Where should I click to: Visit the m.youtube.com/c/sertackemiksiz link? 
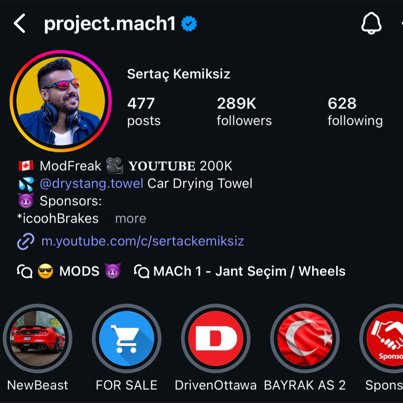(143, 241)
